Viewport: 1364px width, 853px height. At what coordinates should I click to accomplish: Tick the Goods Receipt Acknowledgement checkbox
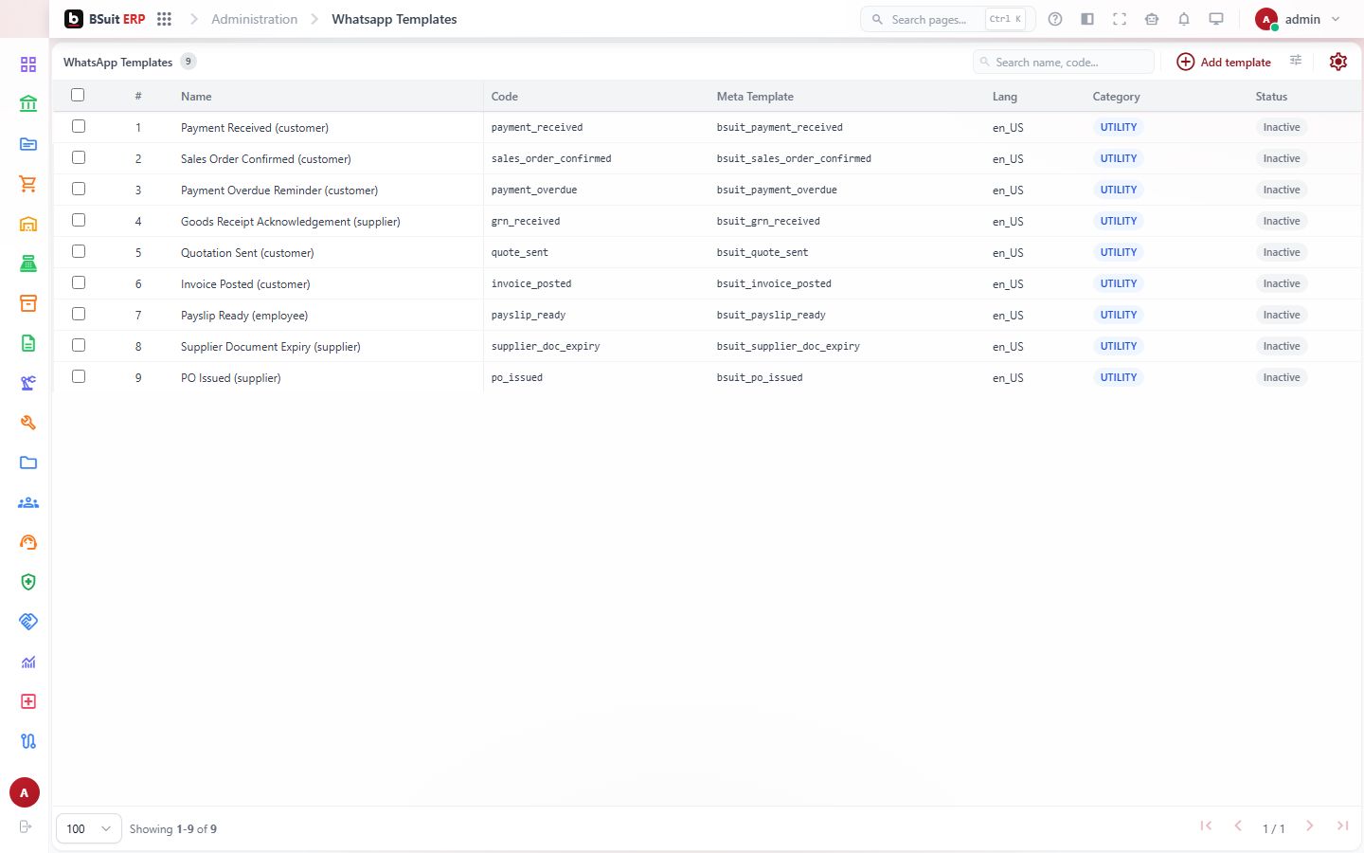79,220
